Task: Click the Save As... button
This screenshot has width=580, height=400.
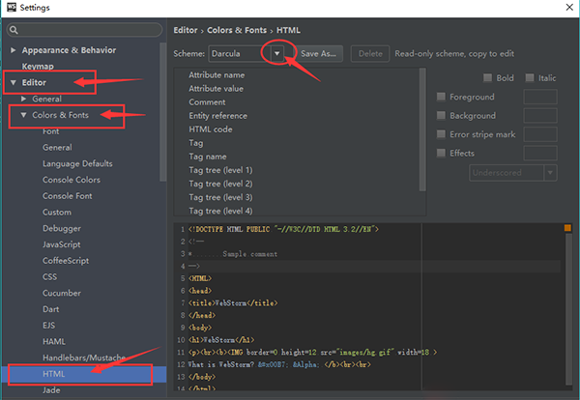Action: pyautogui.click(x=318, y=54)
